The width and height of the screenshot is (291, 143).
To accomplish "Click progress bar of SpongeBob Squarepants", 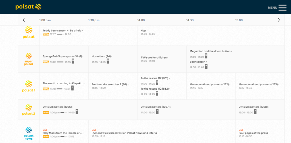I will [60, 62].
